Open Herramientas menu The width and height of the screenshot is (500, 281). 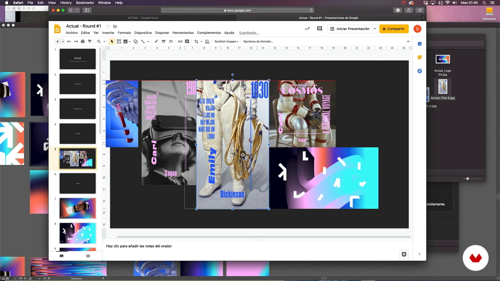click(183, 33)
